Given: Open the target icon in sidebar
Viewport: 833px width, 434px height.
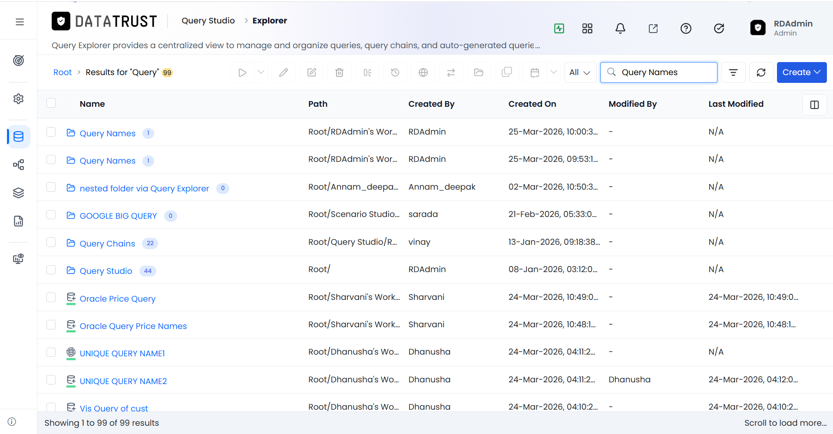Looking at the screenshot, I should (18, 60).
